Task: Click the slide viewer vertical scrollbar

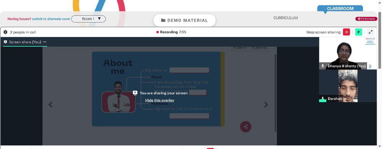Action: coord(275,92)
